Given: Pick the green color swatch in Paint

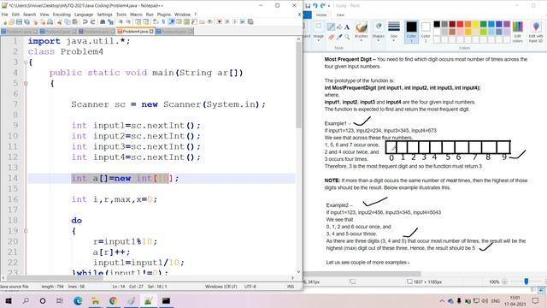Looking at the screenshot, I should click(x=483, y=24).
